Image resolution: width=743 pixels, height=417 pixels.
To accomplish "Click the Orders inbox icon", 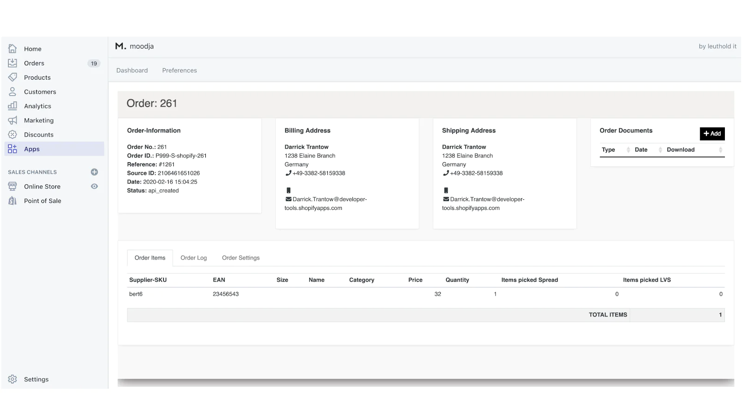I will 13,63.
